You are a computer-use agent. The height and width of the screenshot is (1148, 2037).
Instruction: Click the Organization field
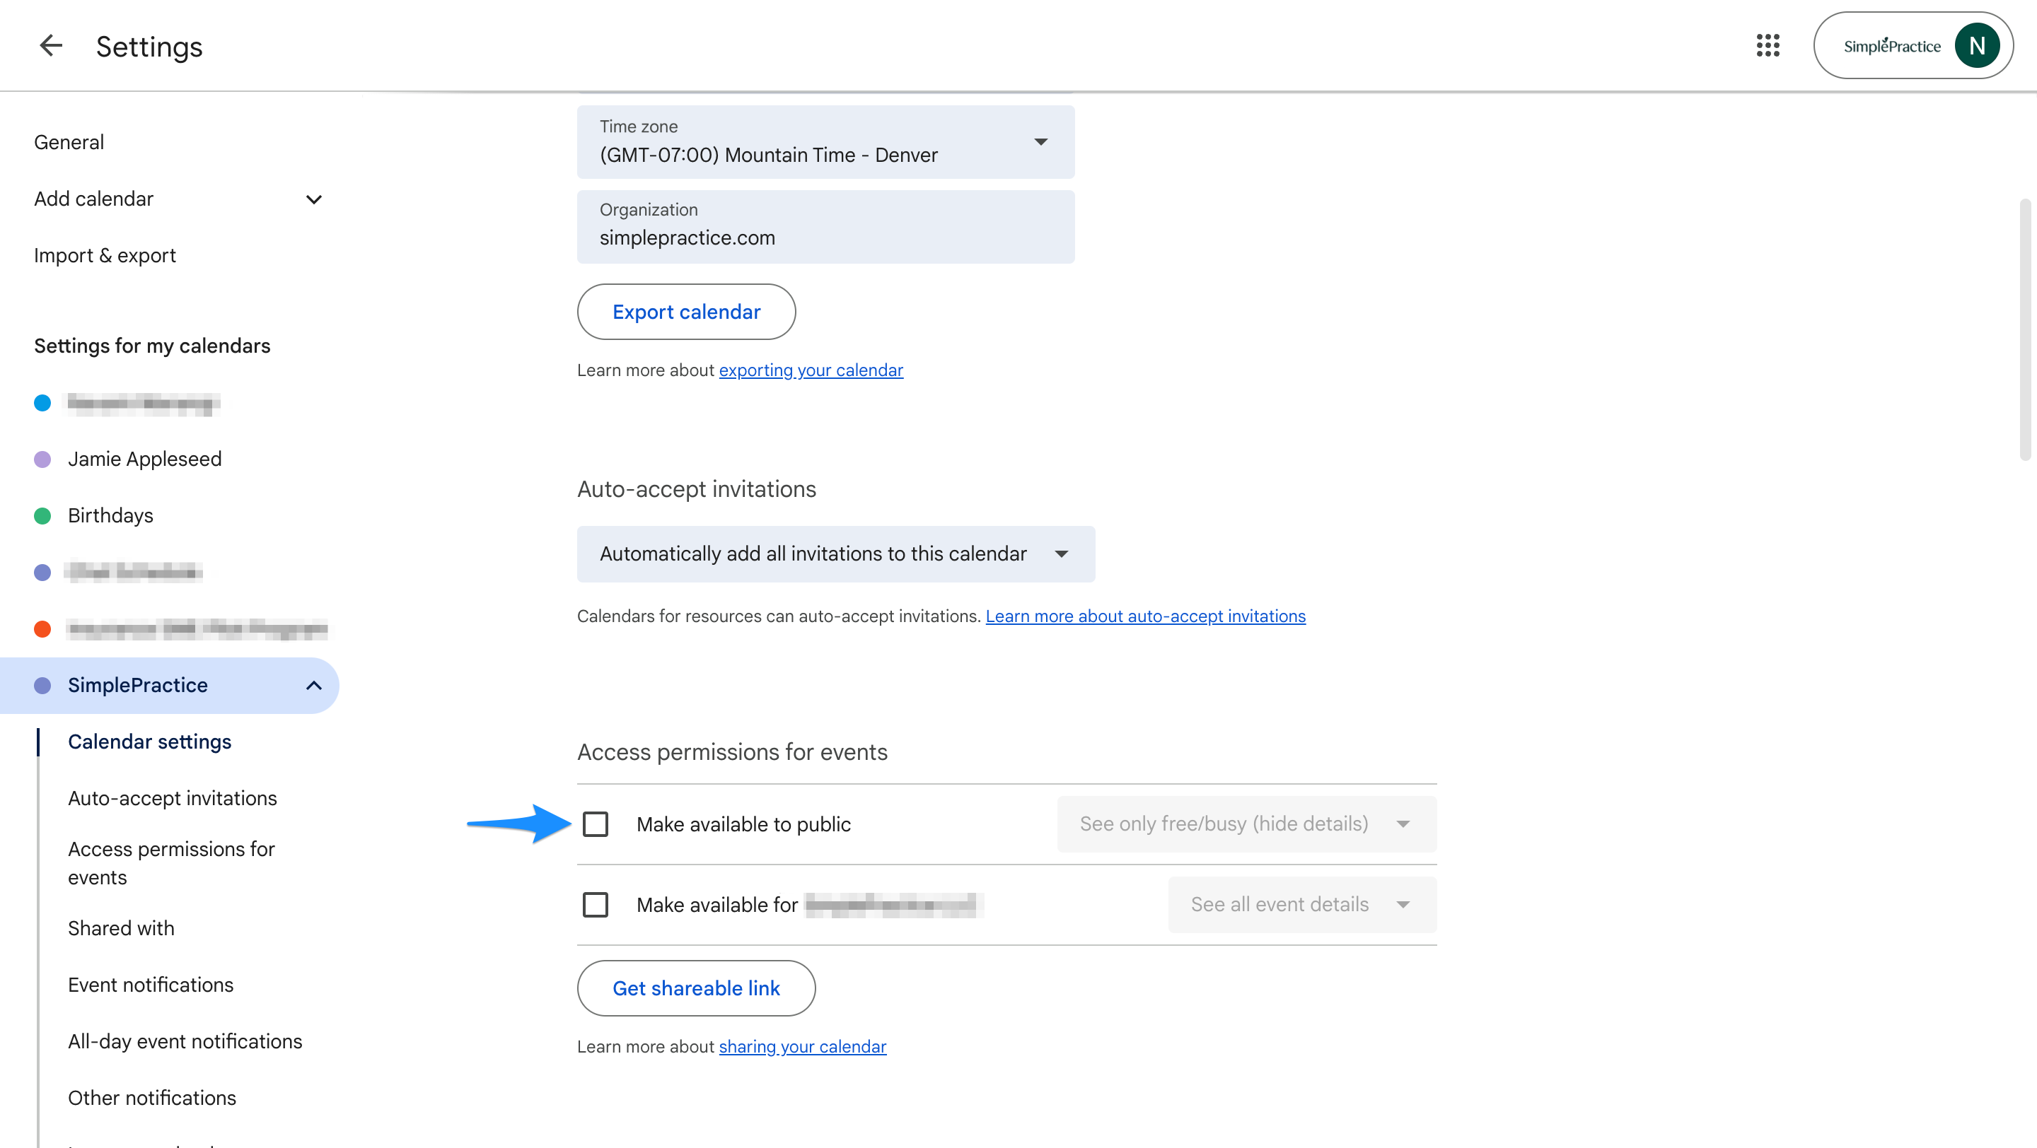[x=825, y=227]
